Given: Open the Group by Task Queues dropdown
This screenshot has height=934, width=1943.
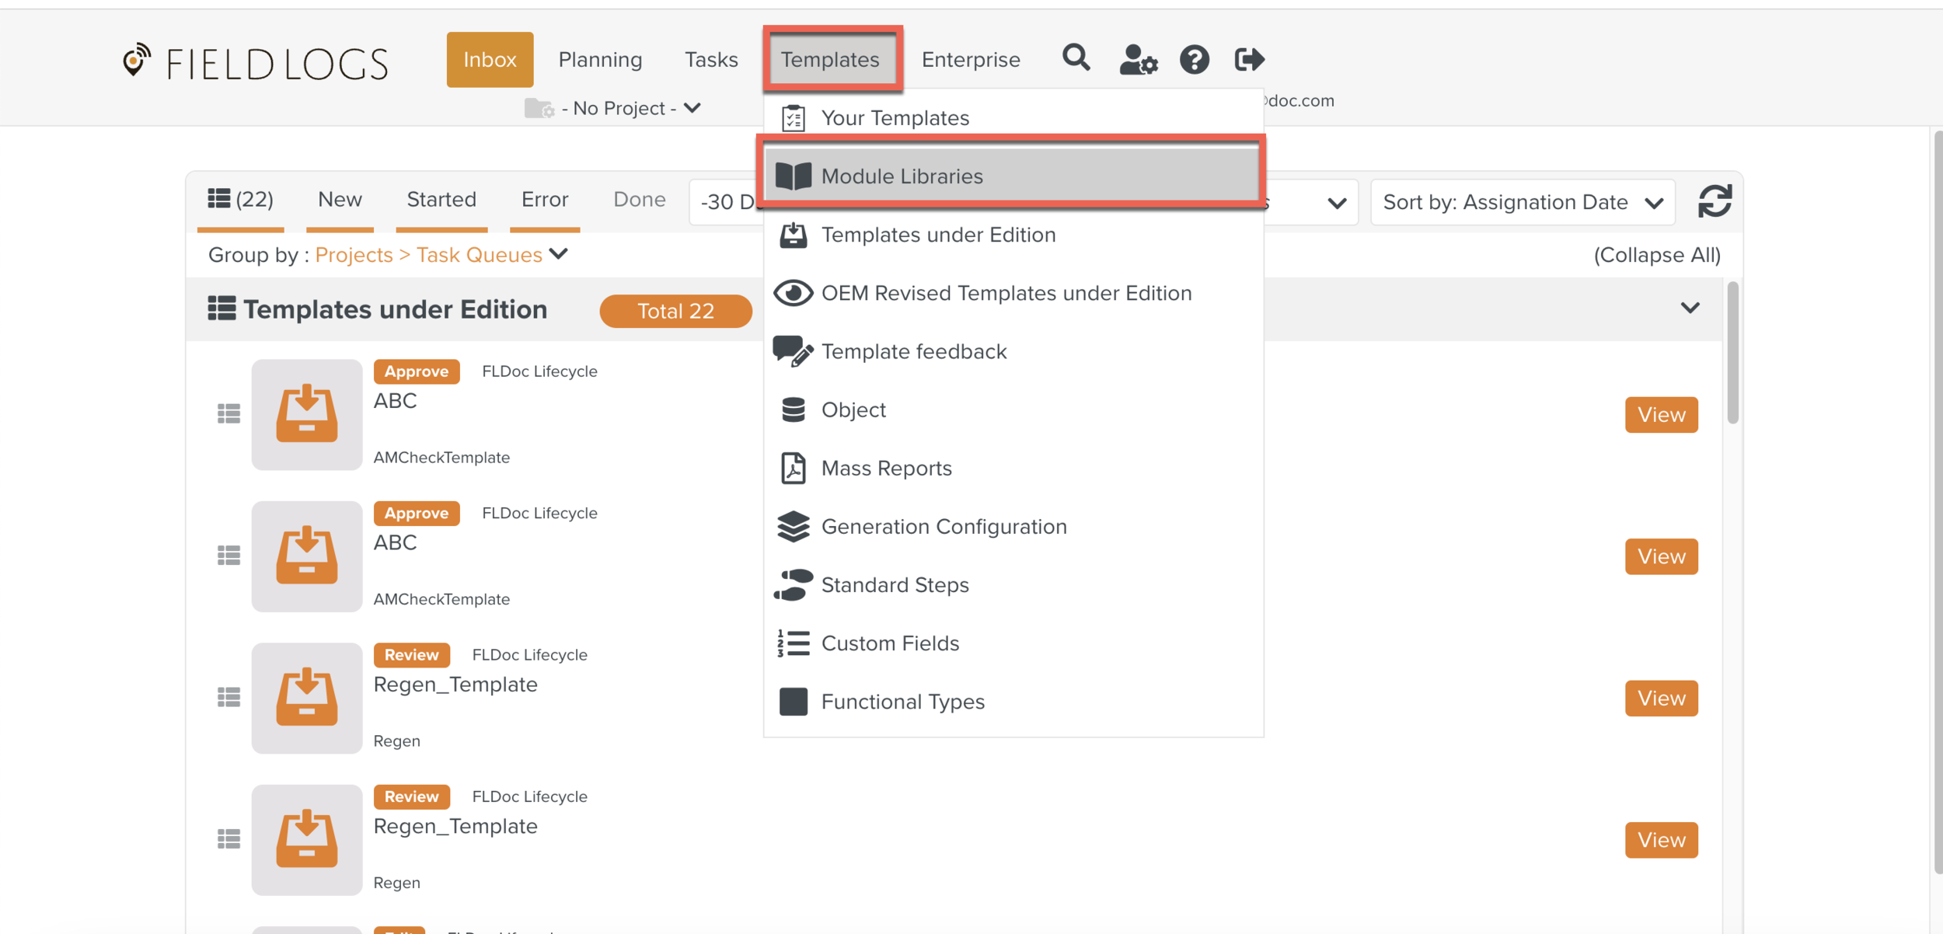Looking at the screenshot, I should (559, 254).
